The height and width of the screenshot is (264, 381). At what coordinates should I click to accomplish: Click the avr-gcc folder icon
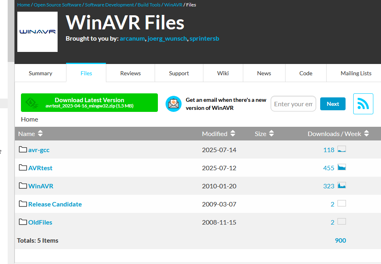23,149
